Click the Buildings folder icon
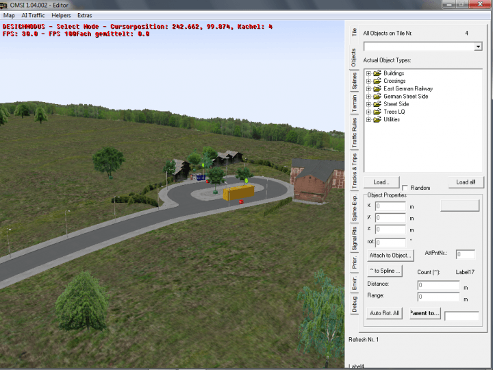Image resolution: width=493 pixels, height=370 pixels. coord(377,73)
